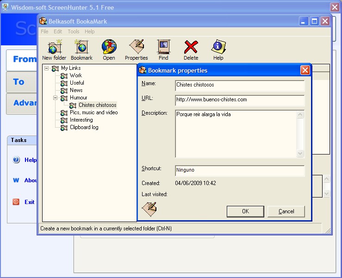Screen dimensions: 342x278
Task: Open the Edit menu in BookaMark
Action: pyautogui.click(x=58, y=31)
